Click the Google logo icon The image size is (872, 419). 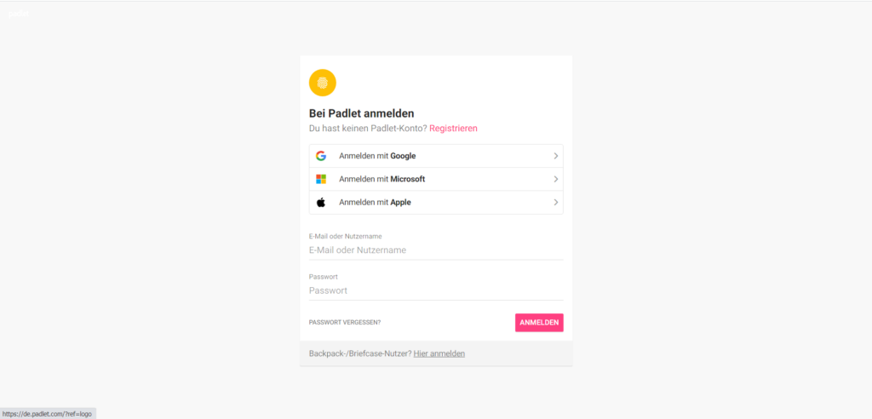(x=321, y=156)
